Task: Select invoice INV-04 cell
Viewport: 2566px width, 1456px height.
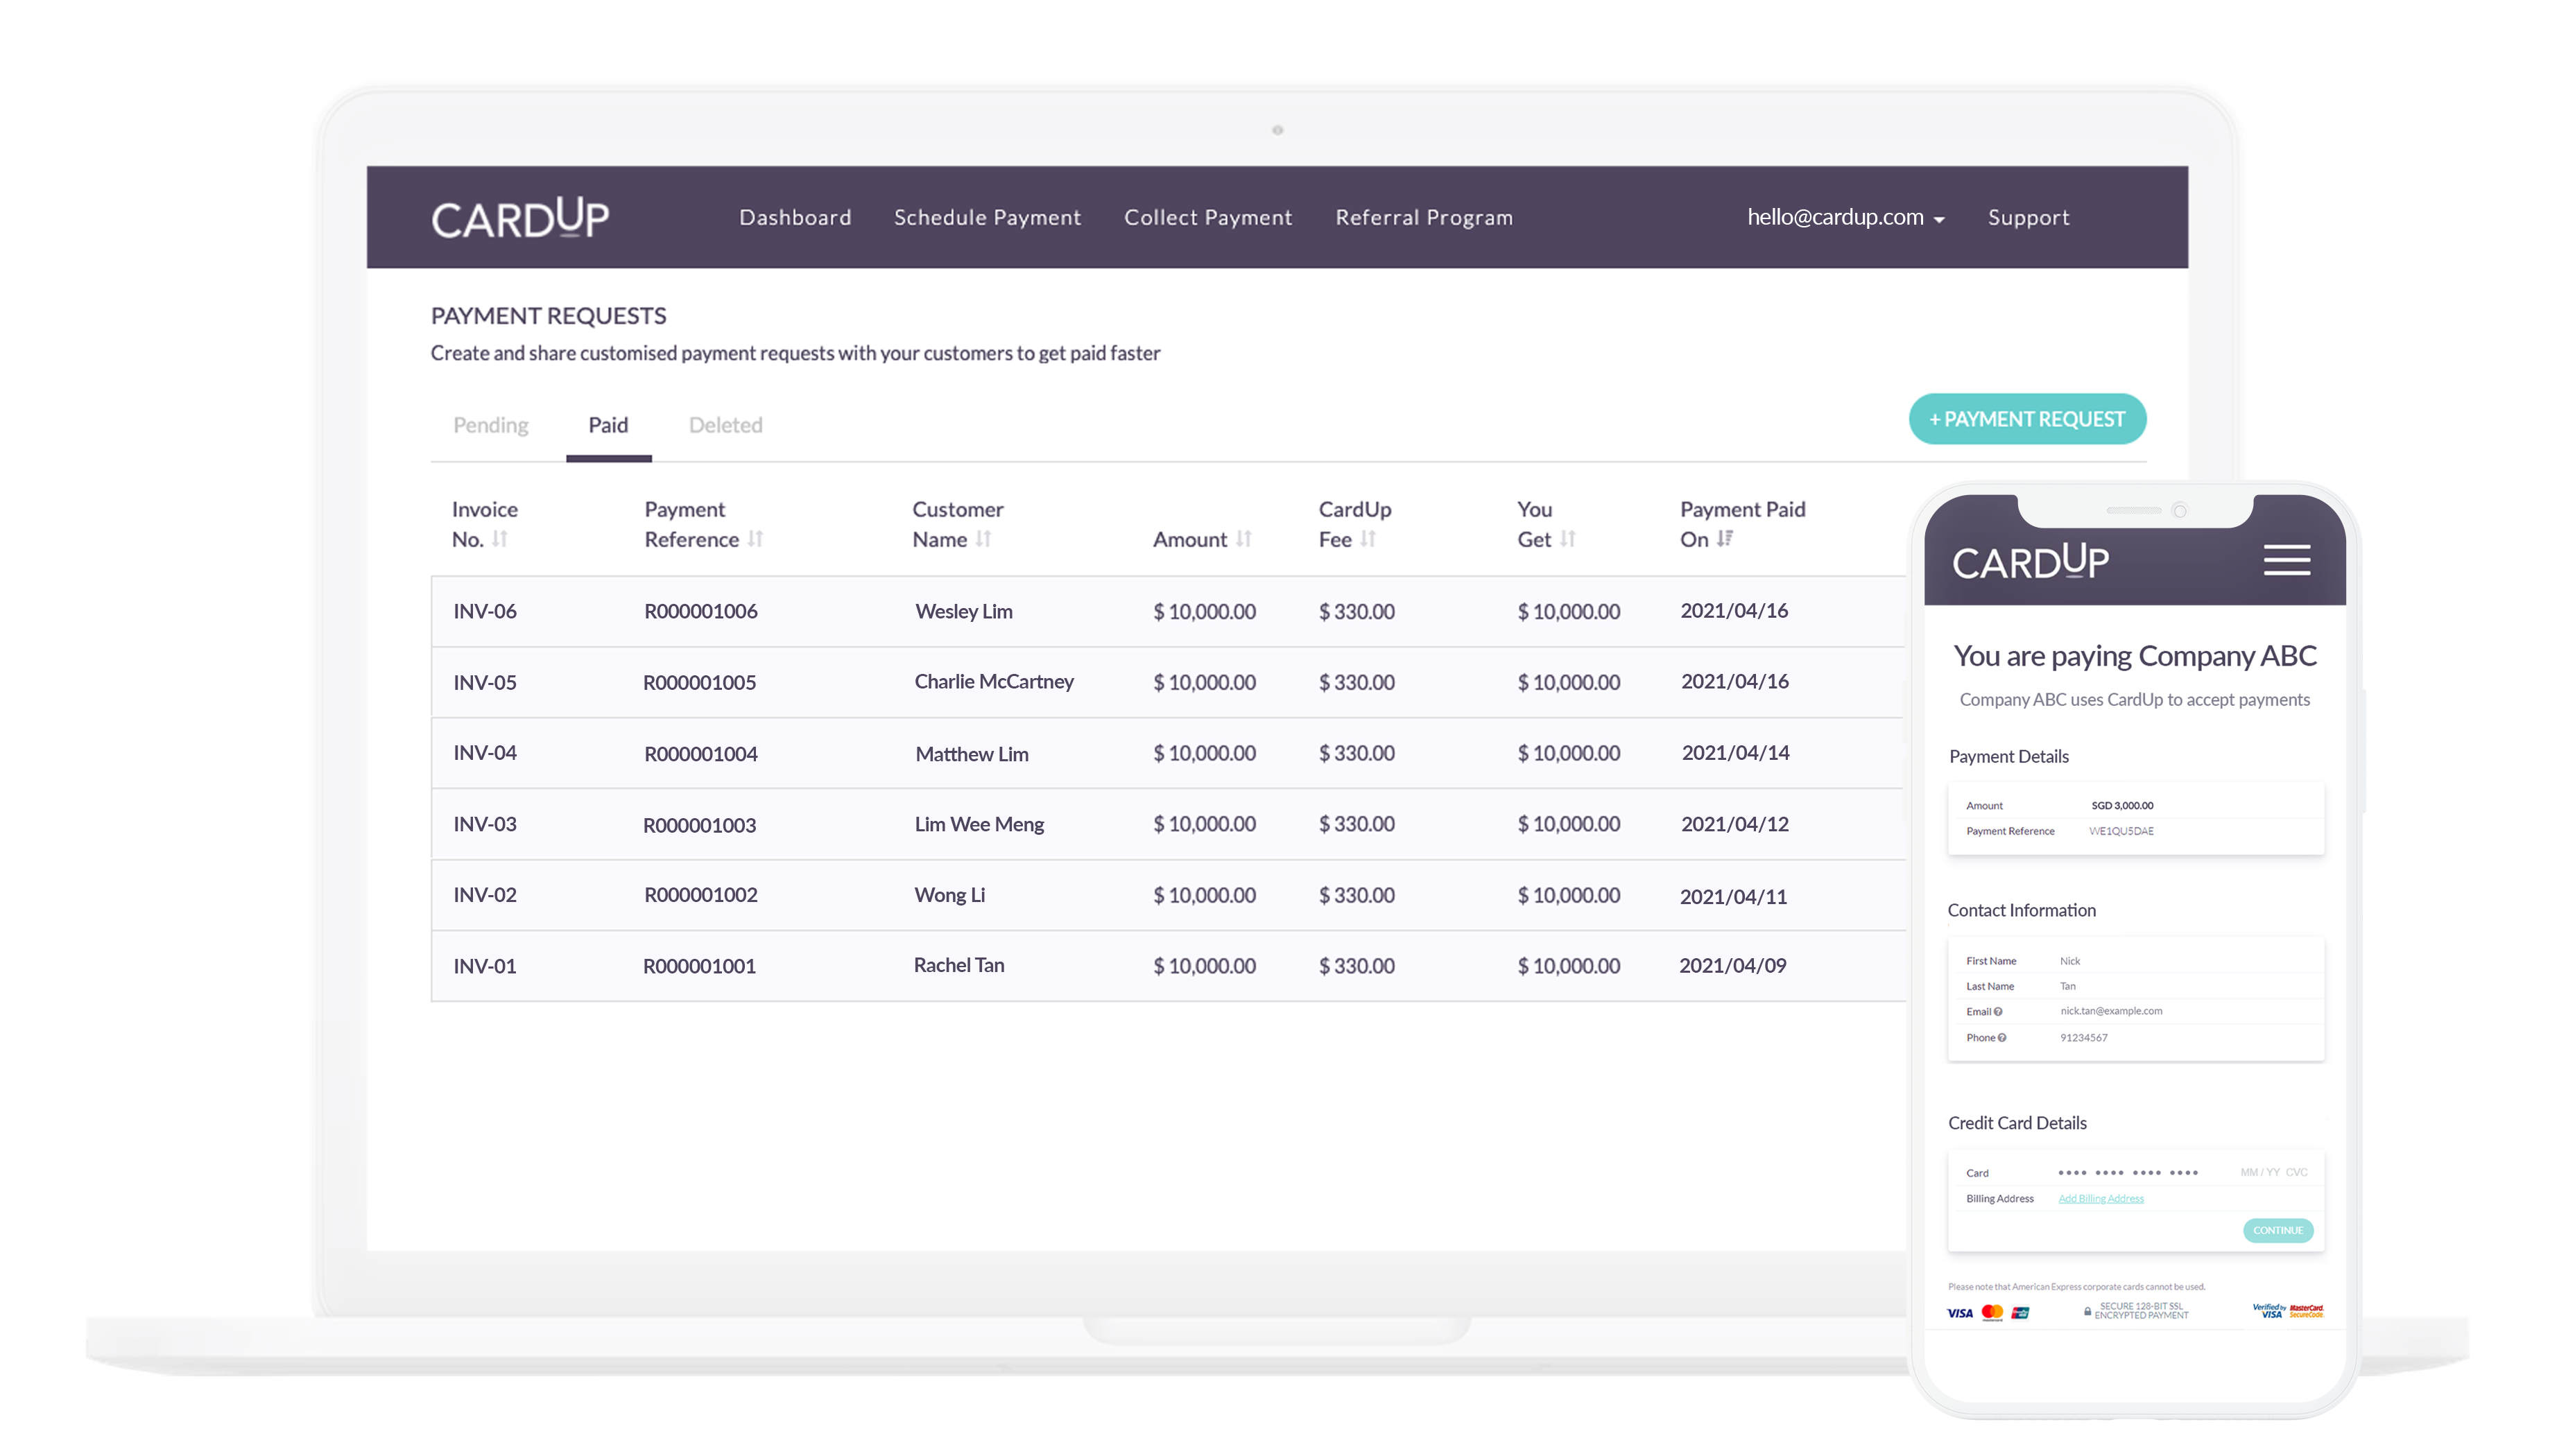Action: pyautogui.click(x=484, y=753)
